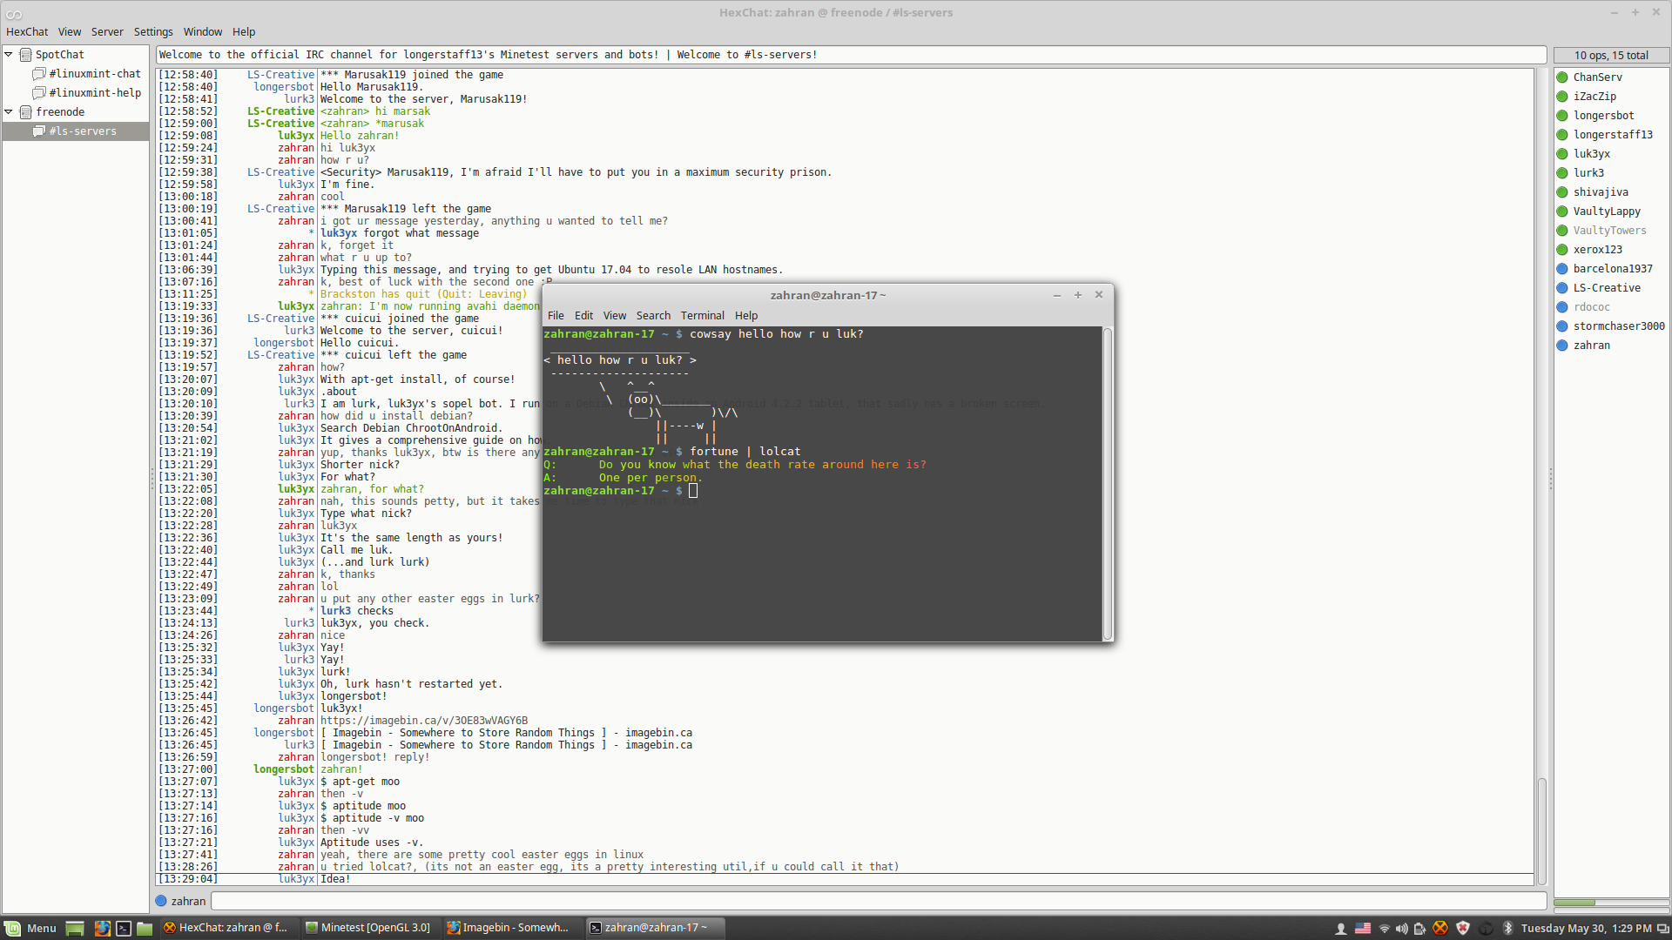Viewport: 1672px width, 940px height.
Task: Click the lag meter progress bar
Action: pyautogui.click(x=1611, y=903)
